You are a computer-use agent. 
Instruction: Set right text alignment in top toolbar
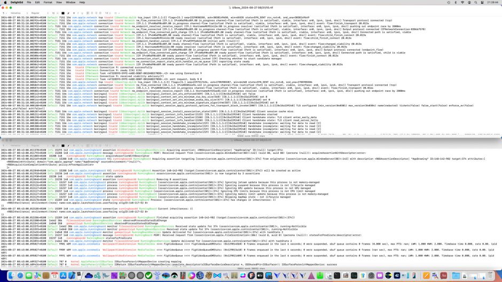pos(96,13)
